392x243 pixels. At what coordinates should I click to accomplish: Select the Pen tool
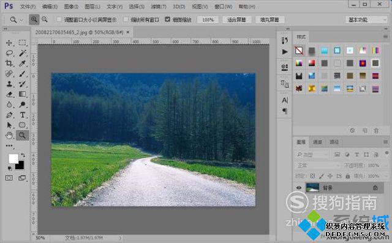pyautogui.click(x=9, y=115)
